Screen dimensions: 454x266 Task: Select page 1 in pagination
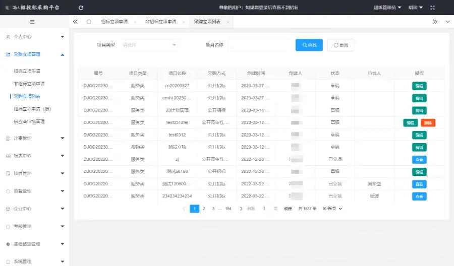coord(195,209)
